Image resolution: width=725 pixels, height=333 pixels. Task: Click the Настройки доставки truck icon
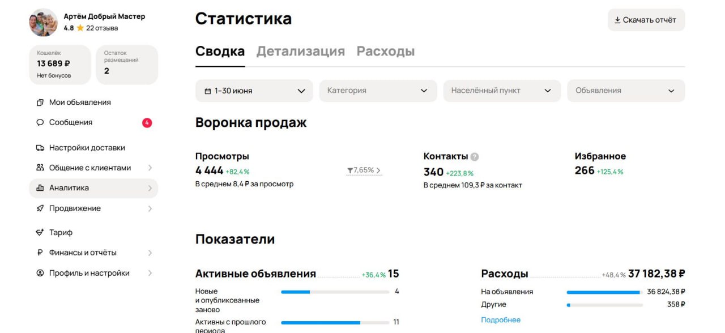[40, 148]
